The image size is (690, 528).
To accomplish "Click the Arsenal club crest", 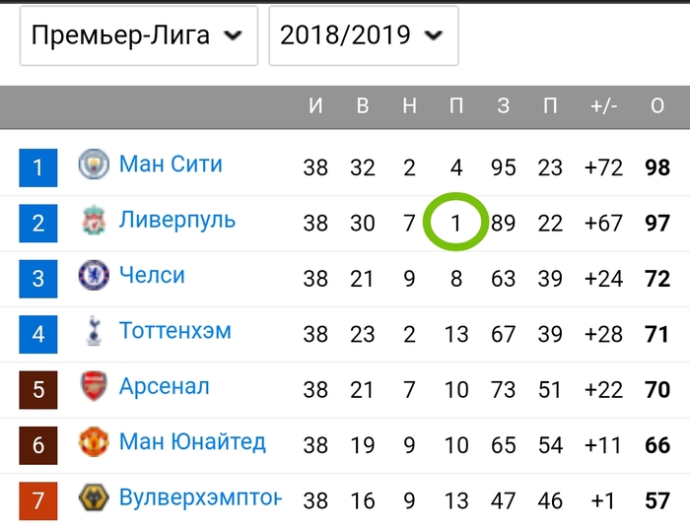I will pos(94,386).
